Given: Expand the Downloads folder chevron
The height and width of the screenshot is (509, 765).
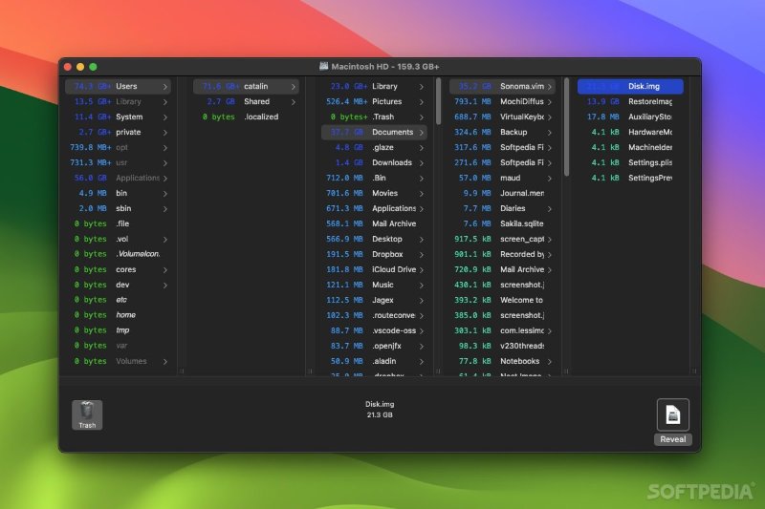Looking at the screenshot, I should click(422, 163).
